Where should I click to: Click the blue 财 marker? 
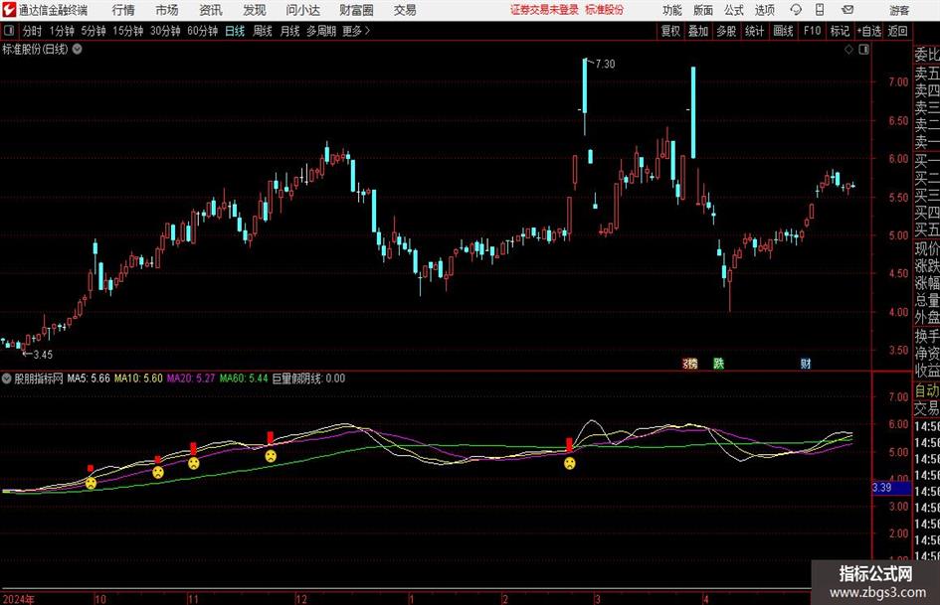(806, 364)
